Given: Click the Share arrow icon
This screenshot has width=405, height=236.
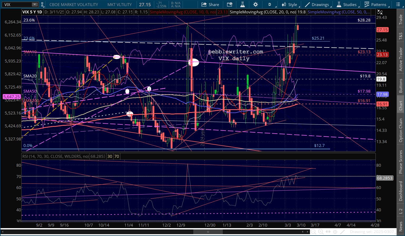Looking at the screenshot, I should tap(204, 4).
